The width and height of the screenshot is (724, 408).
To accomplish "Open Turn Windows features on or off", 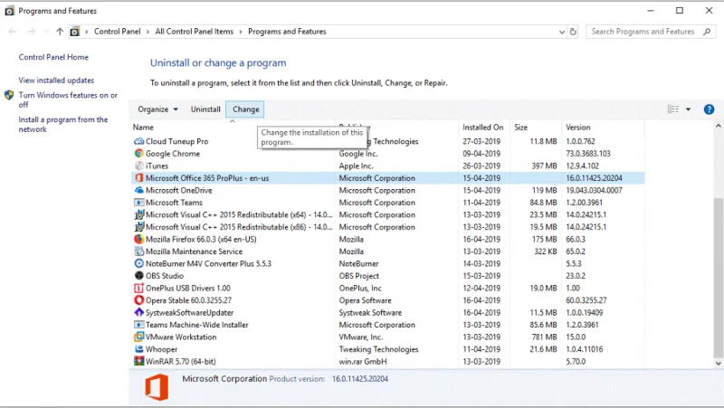I will [x=68, y=100].
